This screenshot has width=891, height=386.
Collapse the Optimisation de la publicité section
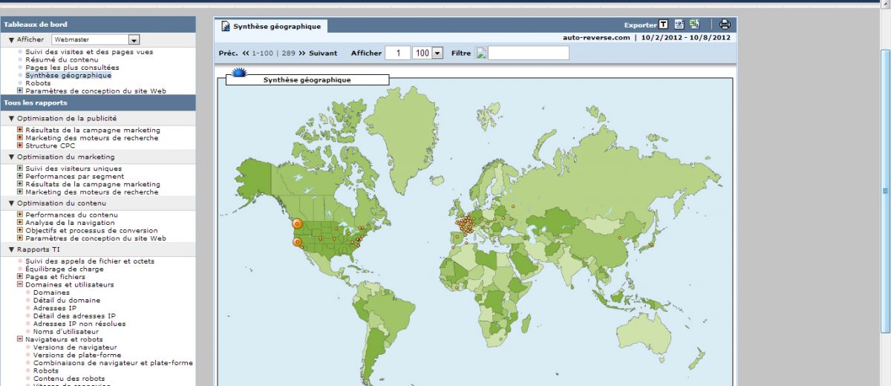click(x=12, y=118)
